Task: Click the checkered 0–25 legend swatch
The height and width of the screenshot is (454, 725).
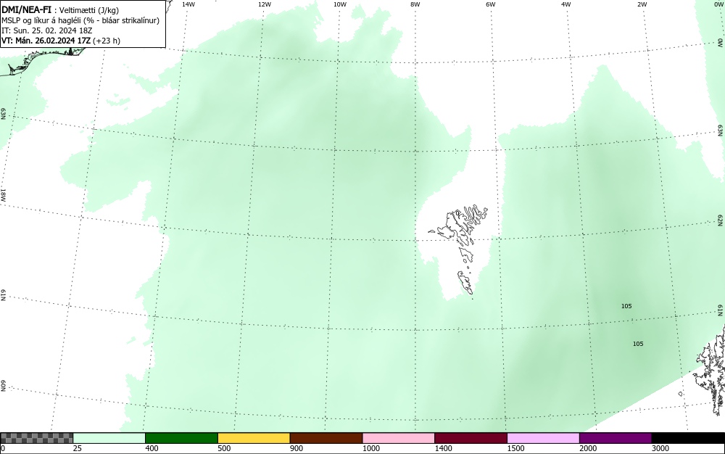Action: 36,438
